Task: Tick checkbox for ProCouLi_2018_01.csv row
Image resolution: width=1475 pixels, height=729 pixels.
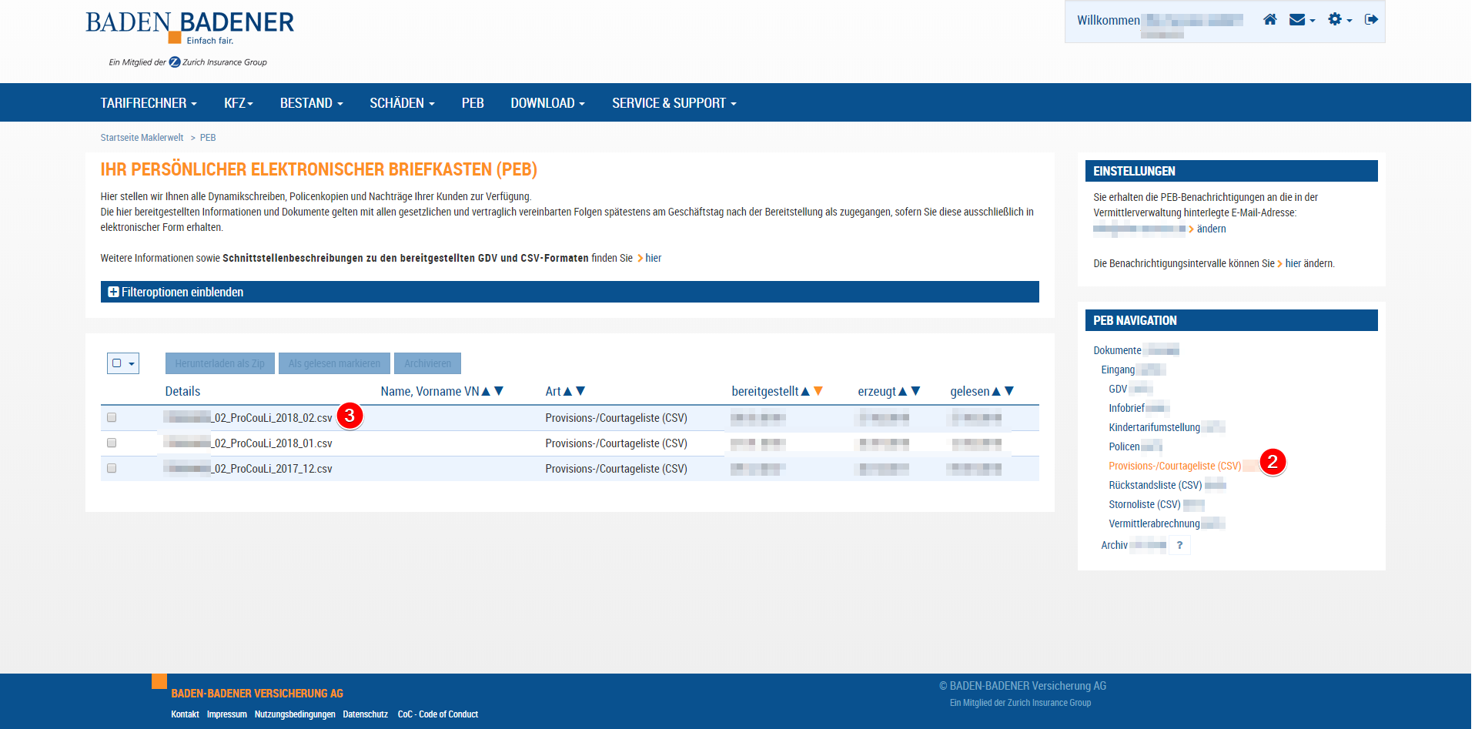Action: coord(112,443)
